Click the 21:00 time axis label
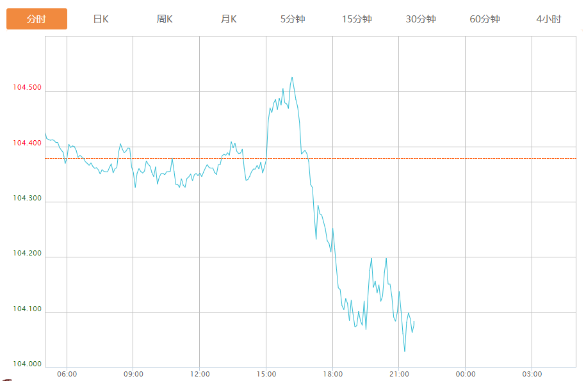 399,374
